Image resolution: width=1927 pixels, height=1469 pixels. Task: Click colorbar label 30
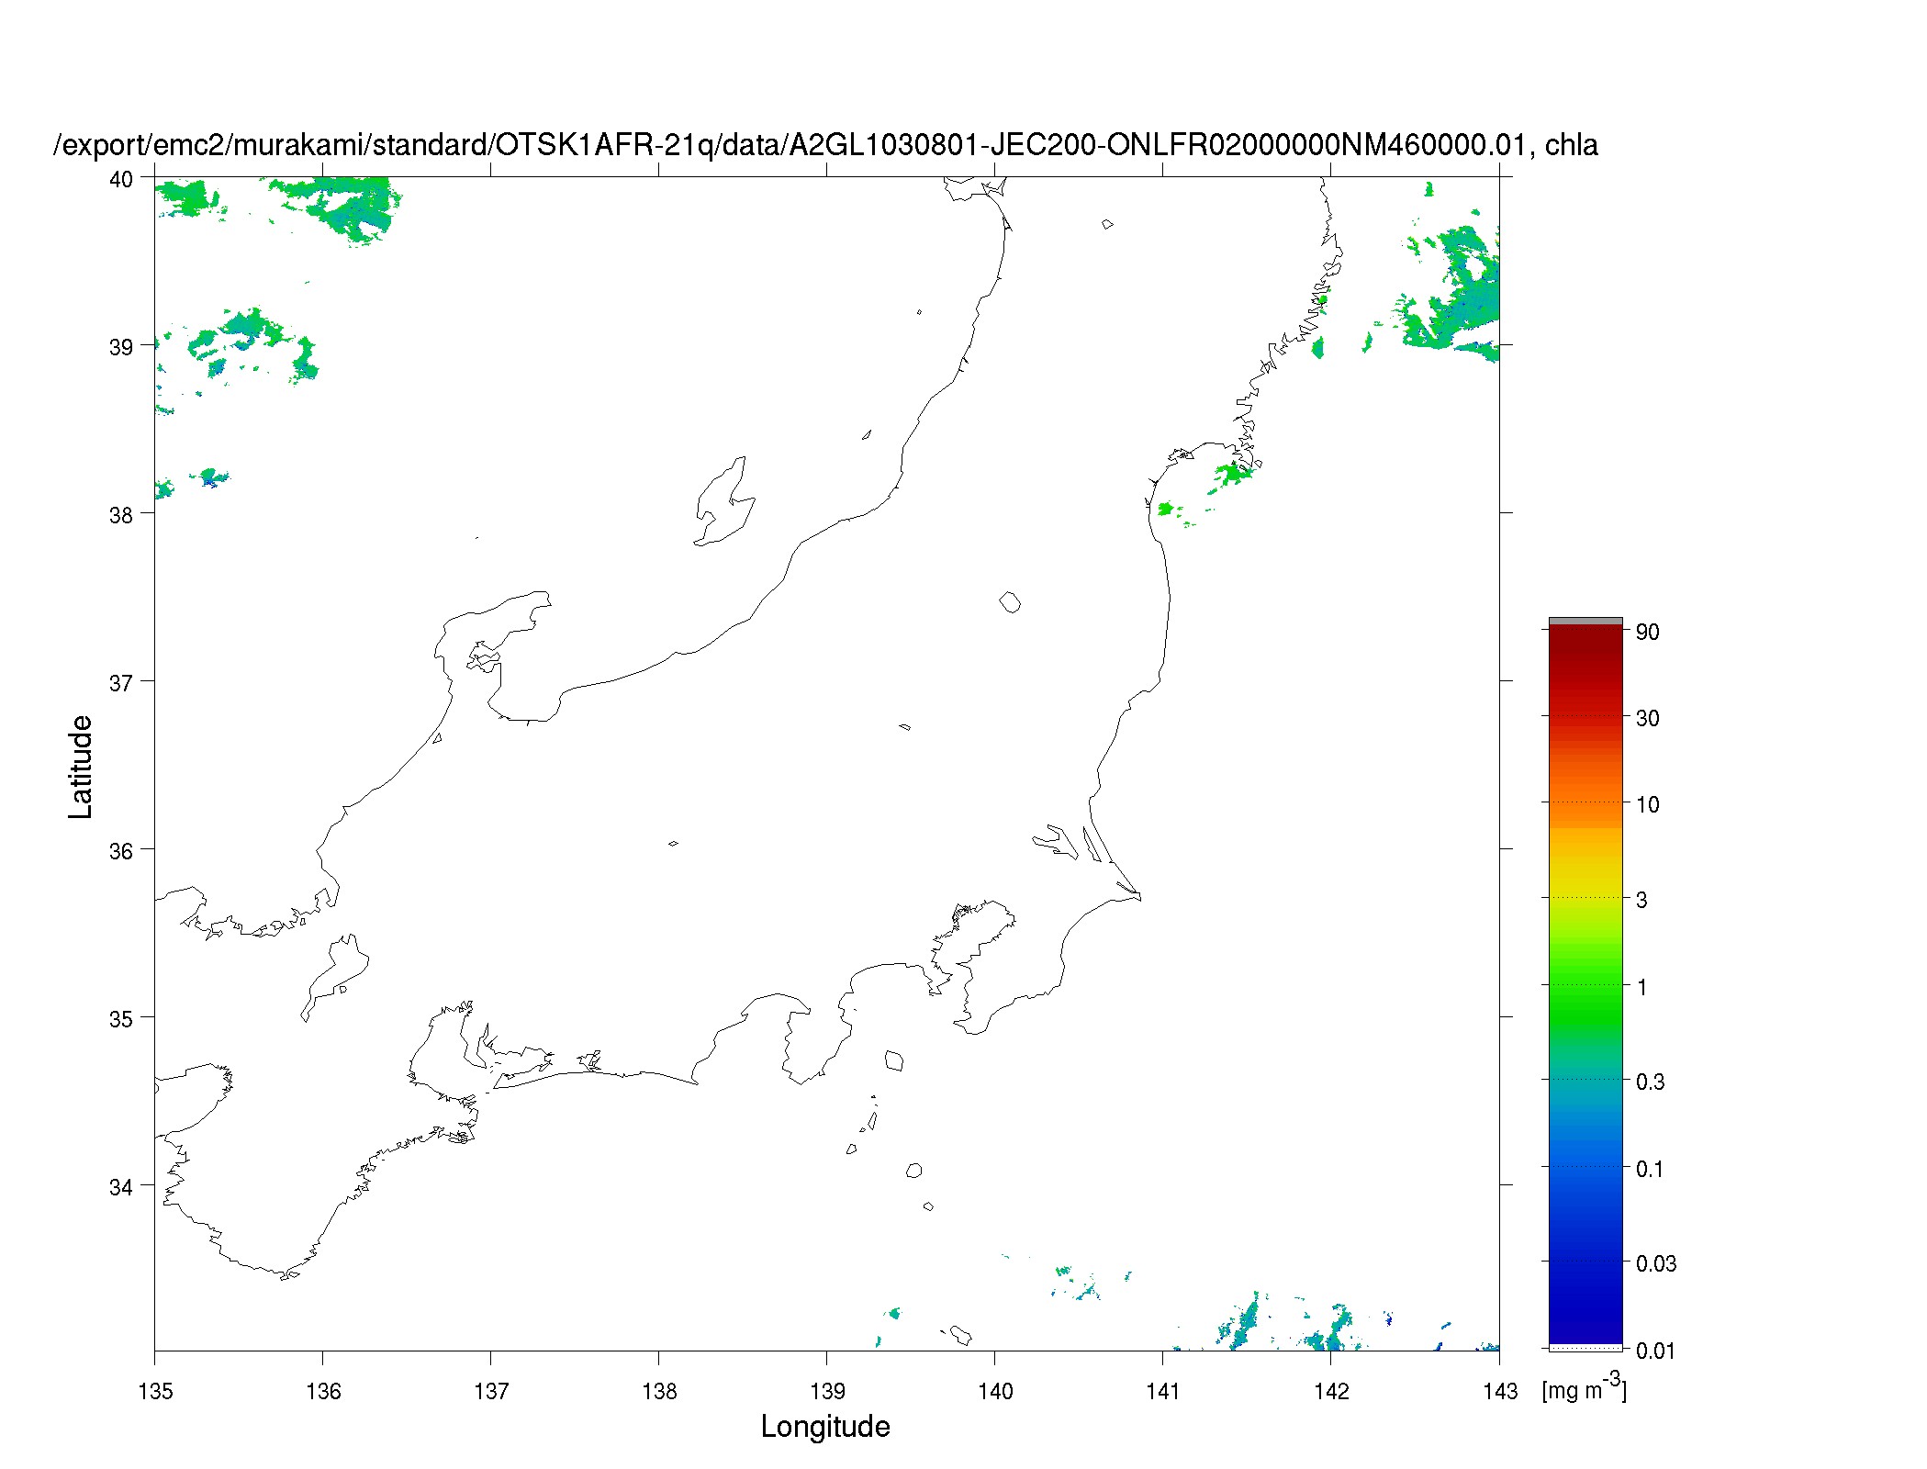pyautogui.click(x=1648, y=718)
